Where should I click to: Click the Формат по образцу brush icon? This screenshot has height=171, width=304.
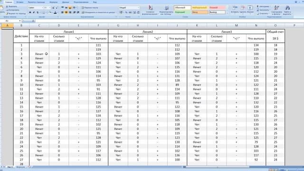7,14
